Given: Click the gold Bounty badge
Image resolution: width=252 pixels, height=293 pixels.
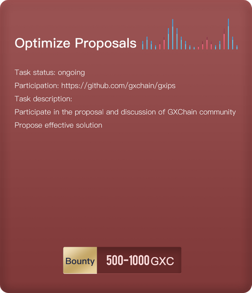Looking at the screenshot, I should (80, 261).
